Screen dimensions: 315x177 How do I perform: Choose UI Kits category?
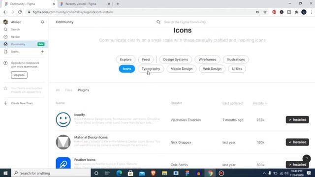coord(237,69)
